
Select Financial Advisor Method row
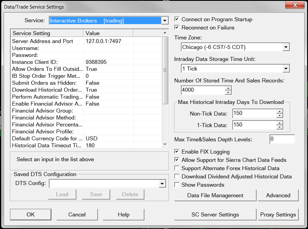(x=86, y=117)
